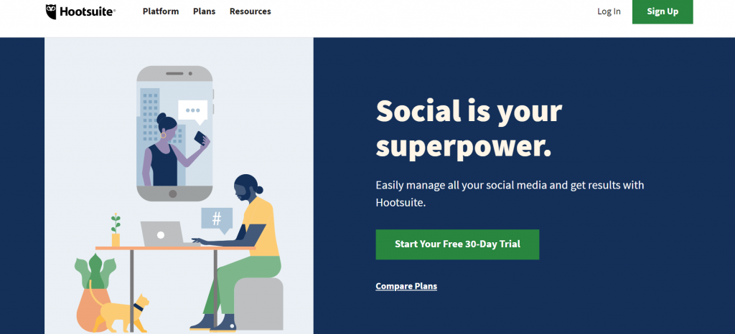Click the woman holding phone illustration
The image size is (735, 334).
172,150
